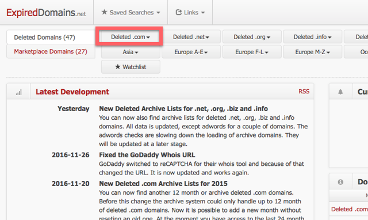Click the bell icon in right panel
This screenshot has height=220, width=368.
pos(340,92)
